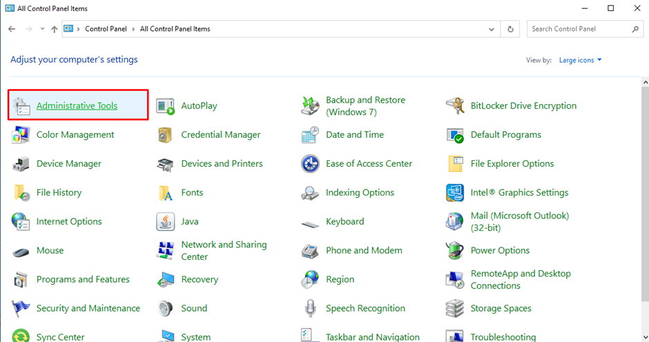649x342 pixels.
Task: Open the Storage Spaces drives icon
Action: tap(455, 308)
